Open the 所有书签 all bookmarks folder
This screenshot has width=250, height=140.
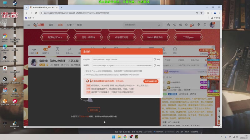coord(215,18)
